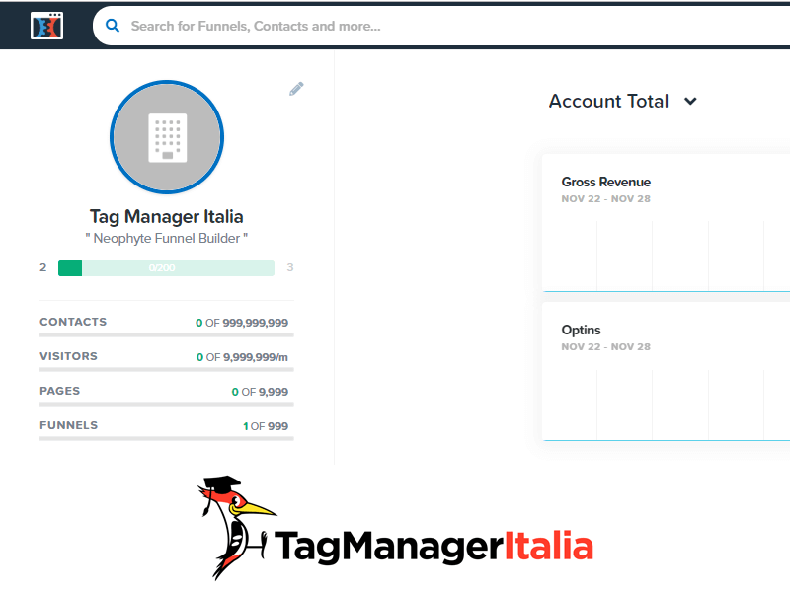Open the Gross Revenue card title

(x=605, y=182)
